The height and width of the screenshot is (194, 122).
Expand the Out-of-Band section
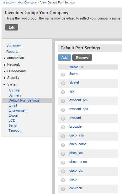(4, 71)
